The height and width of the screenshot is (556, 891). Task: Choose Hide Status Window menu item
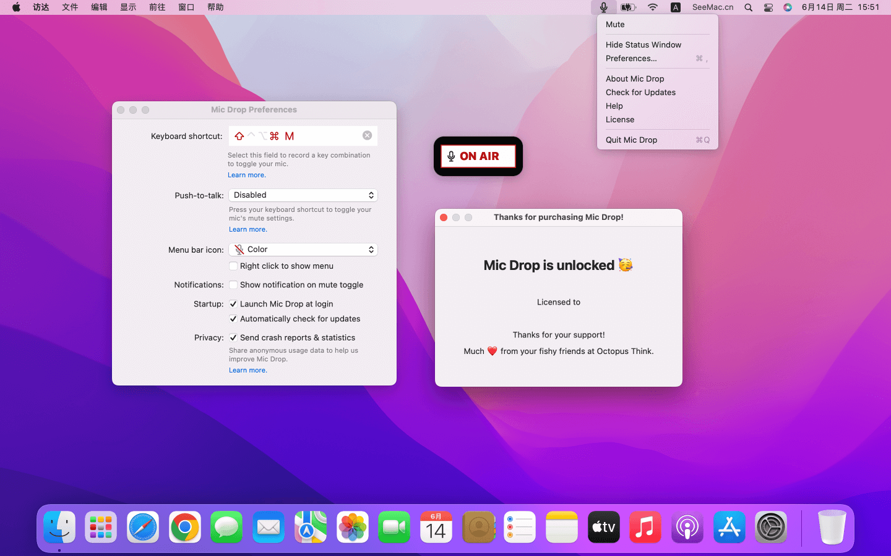[x=658, y=45]
